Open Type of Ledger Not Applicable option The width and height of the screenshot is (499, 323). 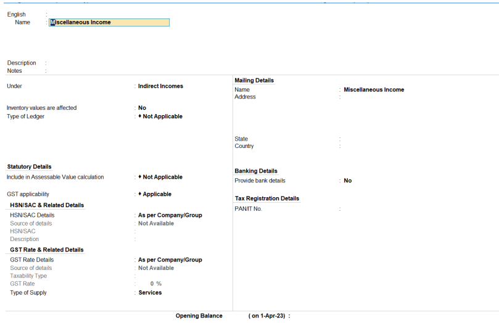[x=162, y=117]
